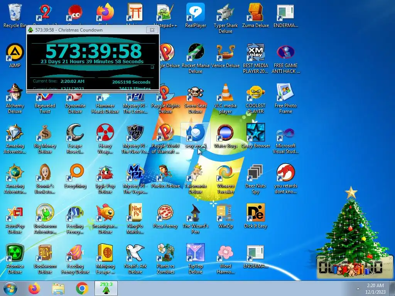Click Mahjong Escape icon
This screenshot has width=395, height=296.
(x=105, y=259)
